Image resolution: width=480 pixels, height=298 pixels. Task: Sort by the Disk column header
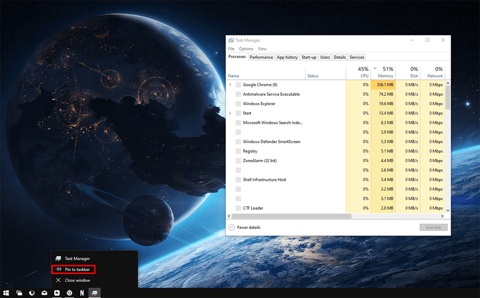pos(408,72)
